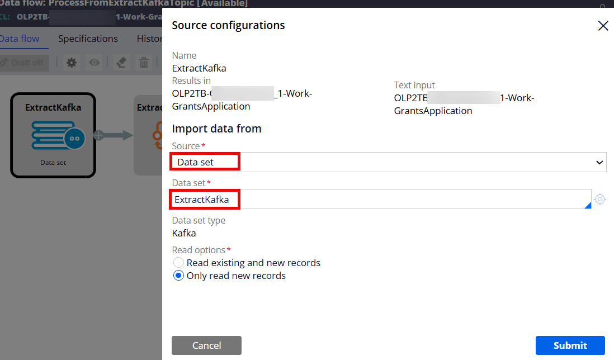Click the eye preview icon in toolbar
This screenshot has height=360, width=614.
(94, 63)
